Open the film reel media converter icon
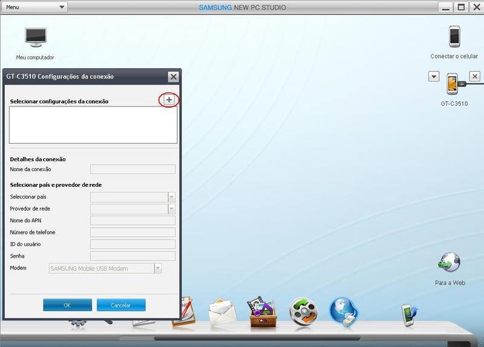This screenshot has width=484, height=347. [x=304, y=311]
